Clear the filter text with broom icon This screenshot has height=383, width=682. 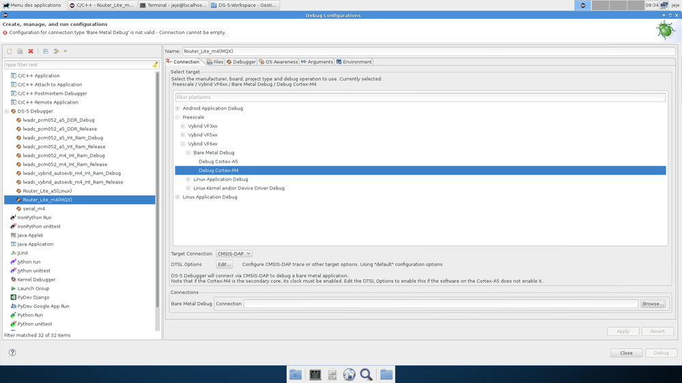tap(155, 65)
